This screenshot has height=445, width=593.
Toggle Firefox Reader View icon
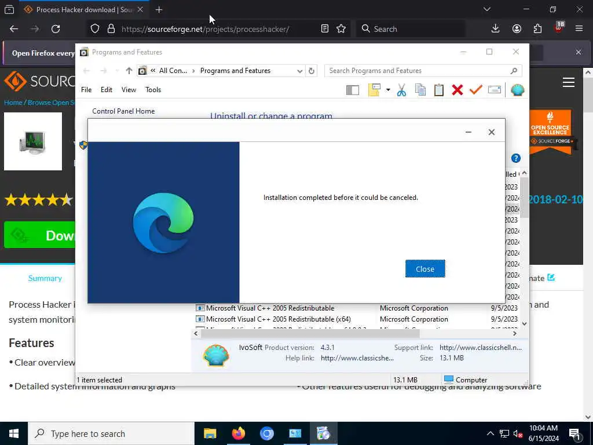click(324, 29)
